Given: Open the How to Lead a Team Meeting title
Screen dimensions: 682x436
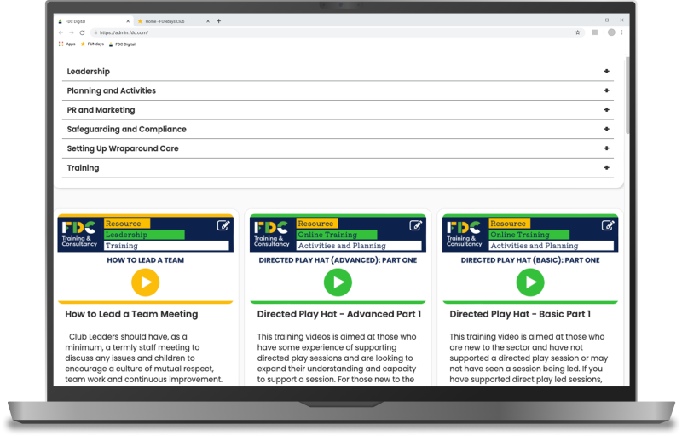Looking at the screenshot, I should (131, 314).
